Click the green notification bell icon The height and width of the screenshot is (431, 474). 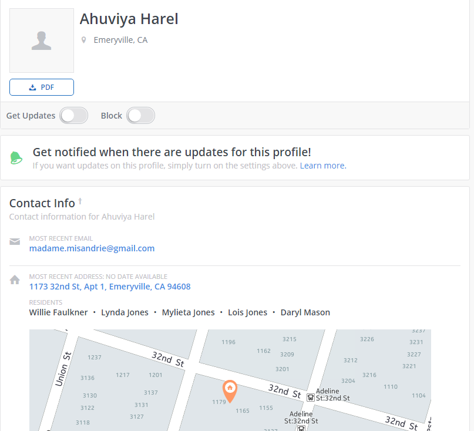pos(16,158)
